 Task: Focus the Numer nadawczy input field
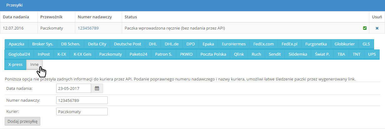pyautogui.click(x=82, y=100)
